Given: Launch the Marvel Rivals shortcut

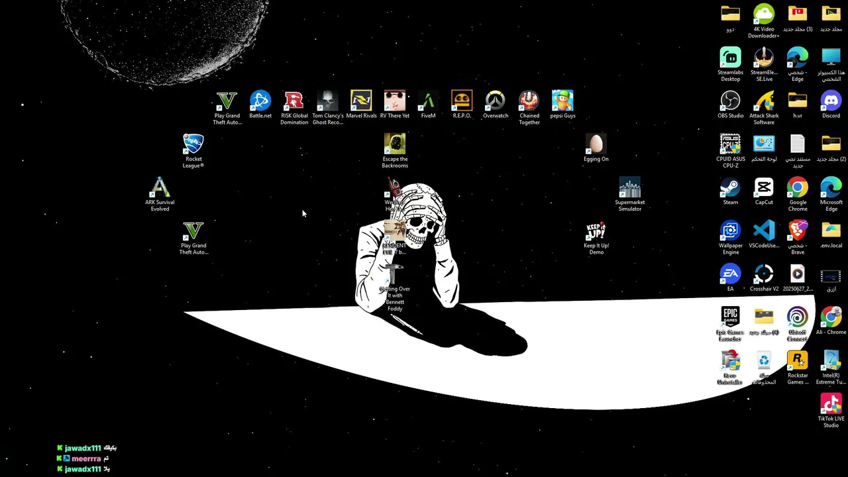Looking at the screenshot, I should 361,105.
